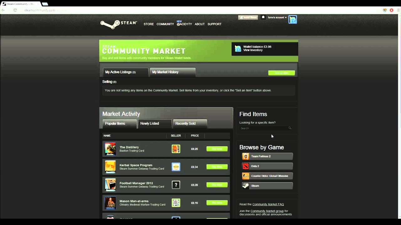Click the wallet icon beside the balance
401x225 pixels.
pyautogui.click(x=238, y=49)
